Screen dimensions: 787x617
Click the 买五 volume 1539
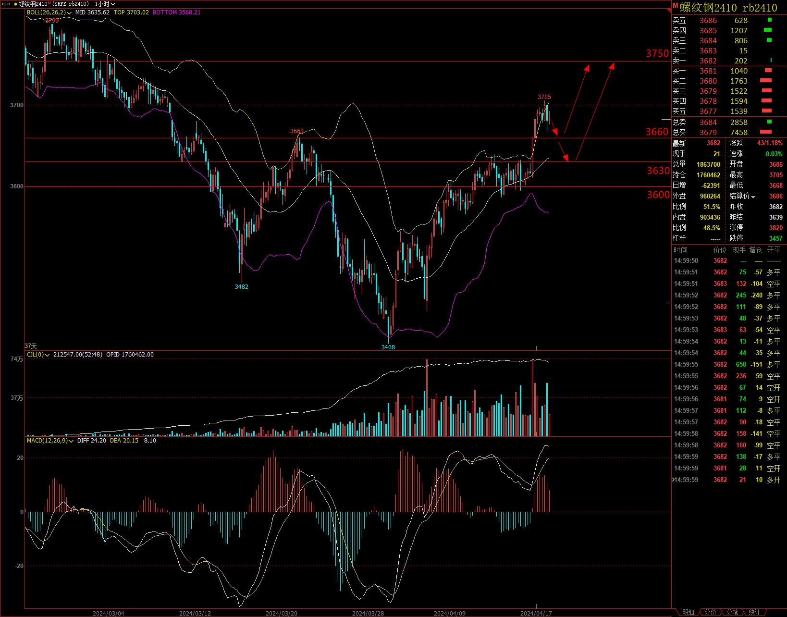click(x=739, y=111)
